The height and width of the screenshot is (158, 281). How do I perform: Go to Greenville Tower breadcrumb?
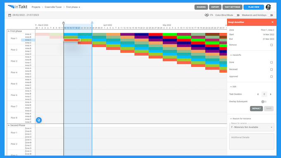click(x=53, y=7)
